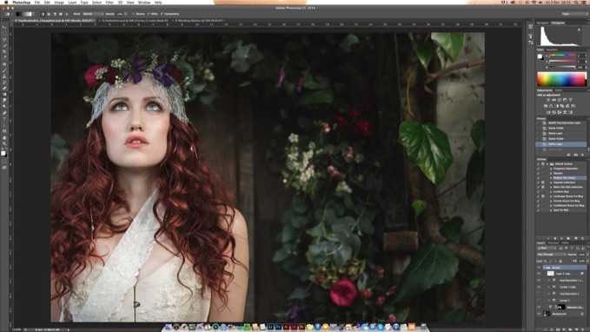
Task: Click the toolbar foreground color swatch
Action: tap(3, 153)
